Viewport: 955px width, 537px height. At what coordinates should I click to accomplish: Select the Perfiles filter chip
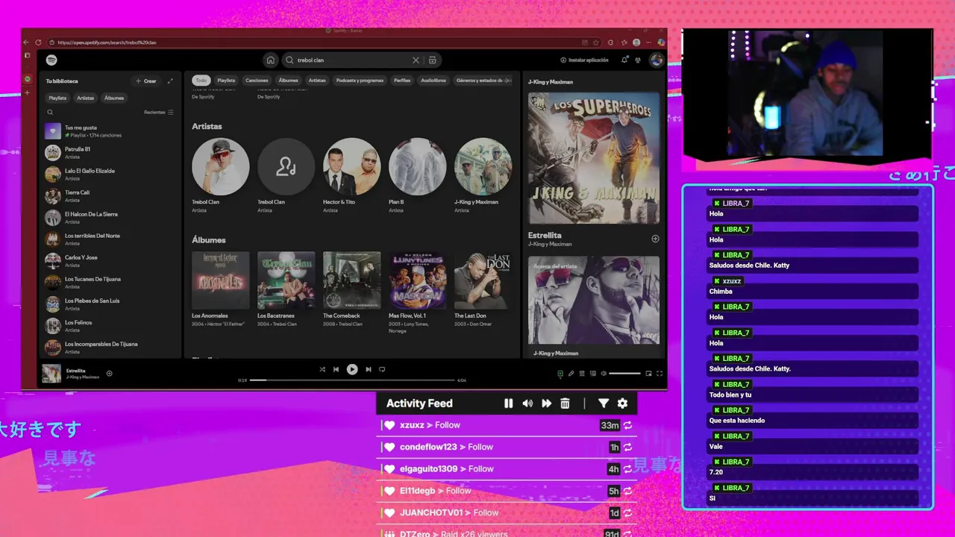pyautogui.click(x=402, y=80)
